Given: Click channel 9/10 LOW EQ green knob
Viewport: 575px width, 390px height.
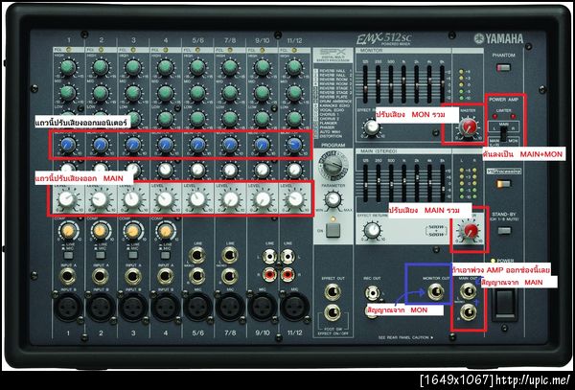Looking at the screenshot, I should (x=263, y=120).
